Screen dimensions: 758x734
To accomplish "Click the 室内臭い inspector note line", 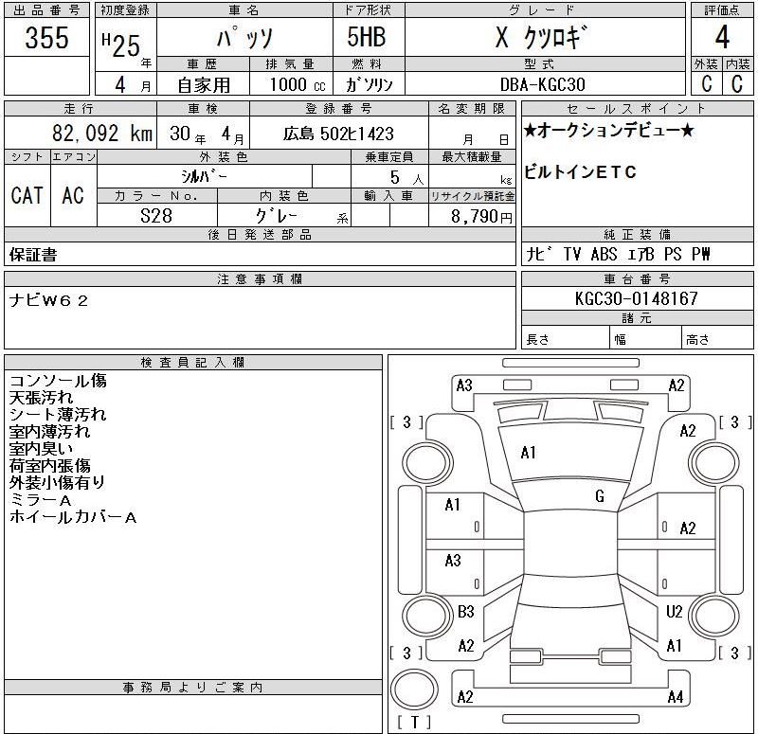I will coord(43,448).
